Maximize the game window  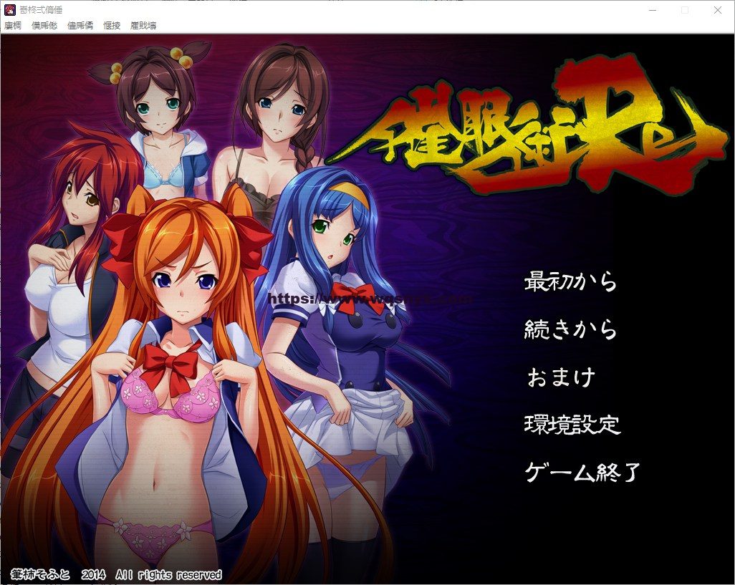pyautogui.click(x=683, y=10)
